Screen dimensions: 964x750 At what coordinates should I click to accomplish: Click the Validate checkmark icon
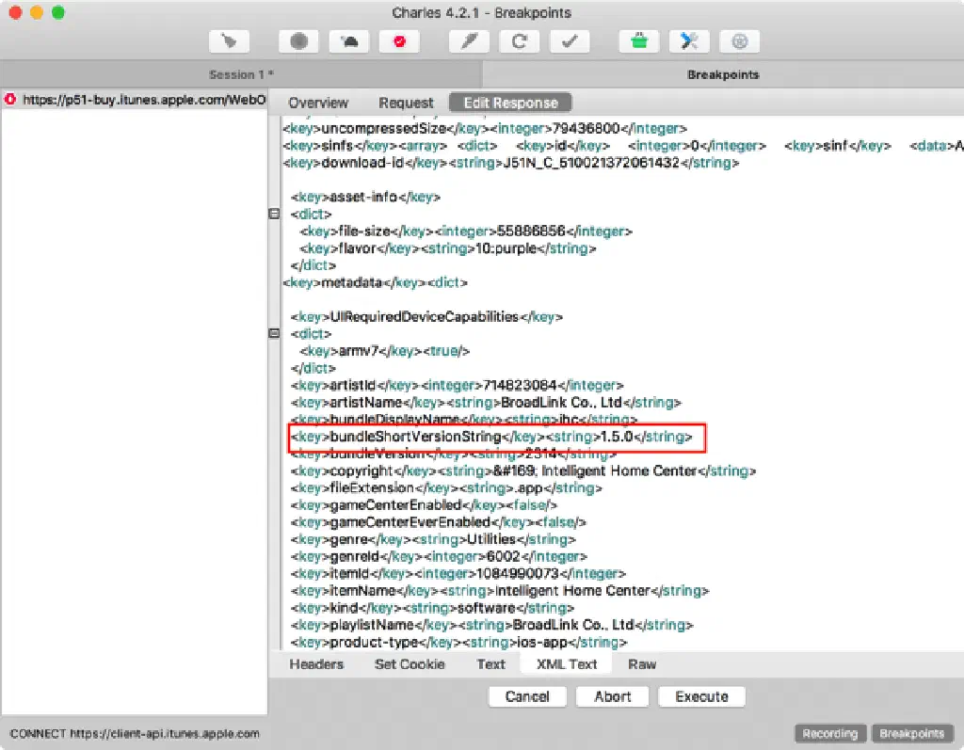coord(570,41)
